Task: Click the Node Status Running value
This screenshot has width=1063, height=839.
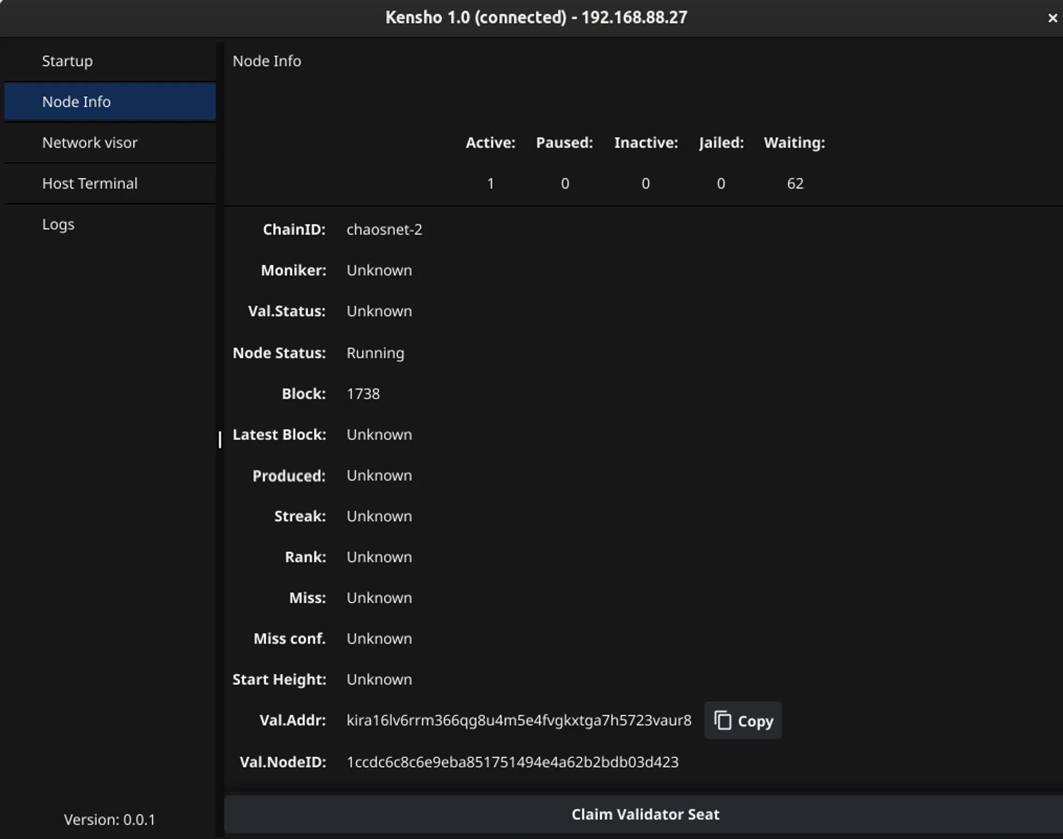Action: [375, 353]
